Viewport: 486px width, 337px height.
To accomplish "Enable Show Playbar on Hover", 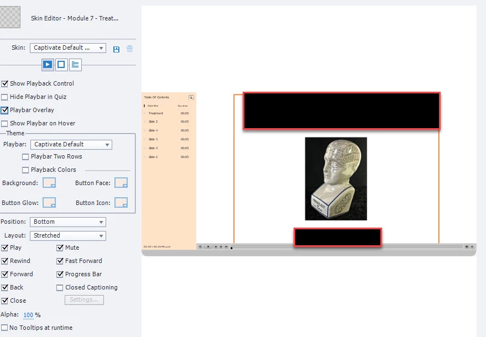I will pyautogui.click(x=4, y=124).
